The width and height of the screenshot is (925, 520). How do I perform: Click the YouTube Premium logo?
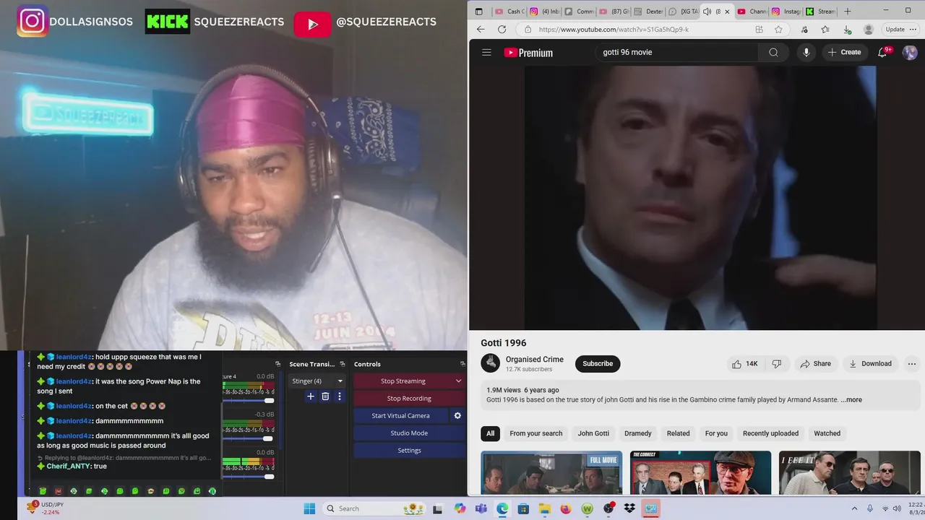(x=528, y=53)
